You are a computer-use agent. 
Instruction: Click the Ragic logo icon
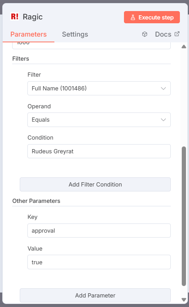point(15,17)
